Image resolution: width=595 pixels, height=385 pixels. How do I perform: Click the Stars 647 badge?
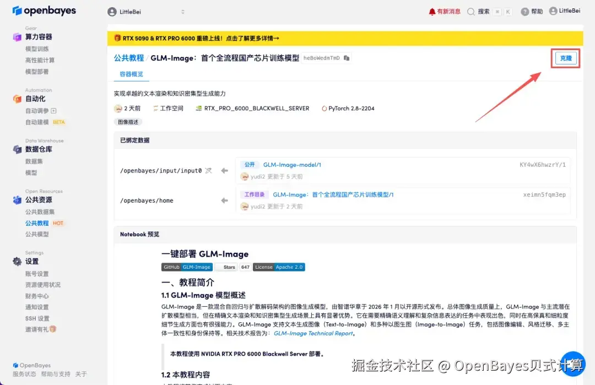tap(233, 267)
